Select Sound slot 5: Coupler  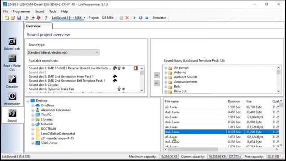44,85
